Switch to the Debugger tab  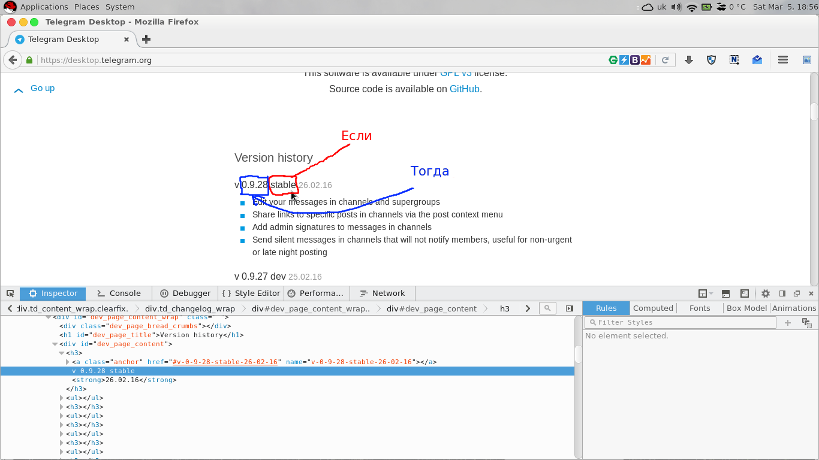pyautogui.click(x=185, y=293)
